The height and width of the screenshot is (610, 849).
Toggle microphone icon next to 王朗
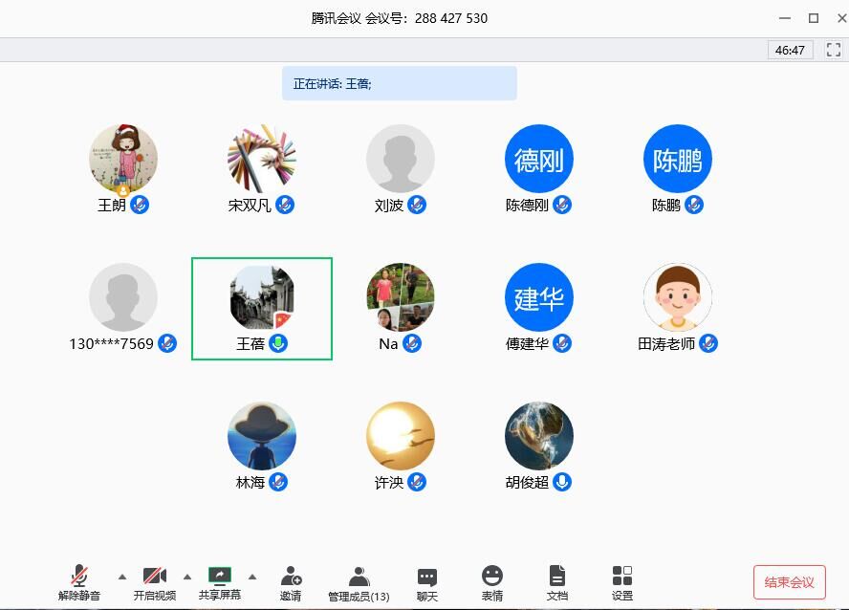click(140, 205)
